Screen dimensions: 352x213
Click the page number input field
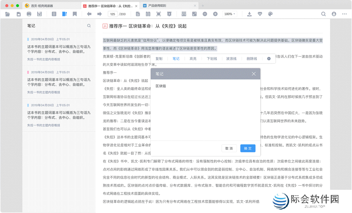[x=113, y=14]
